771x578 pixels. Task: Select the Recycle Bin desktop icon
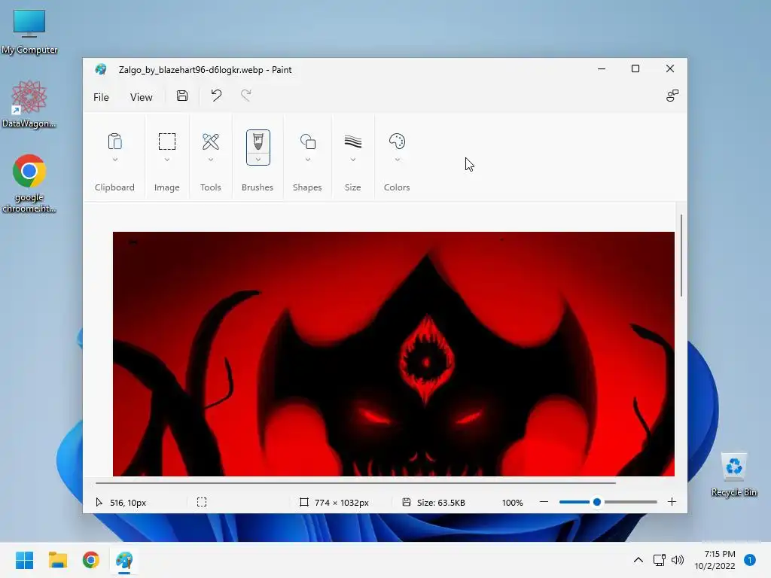pos(733,474)
